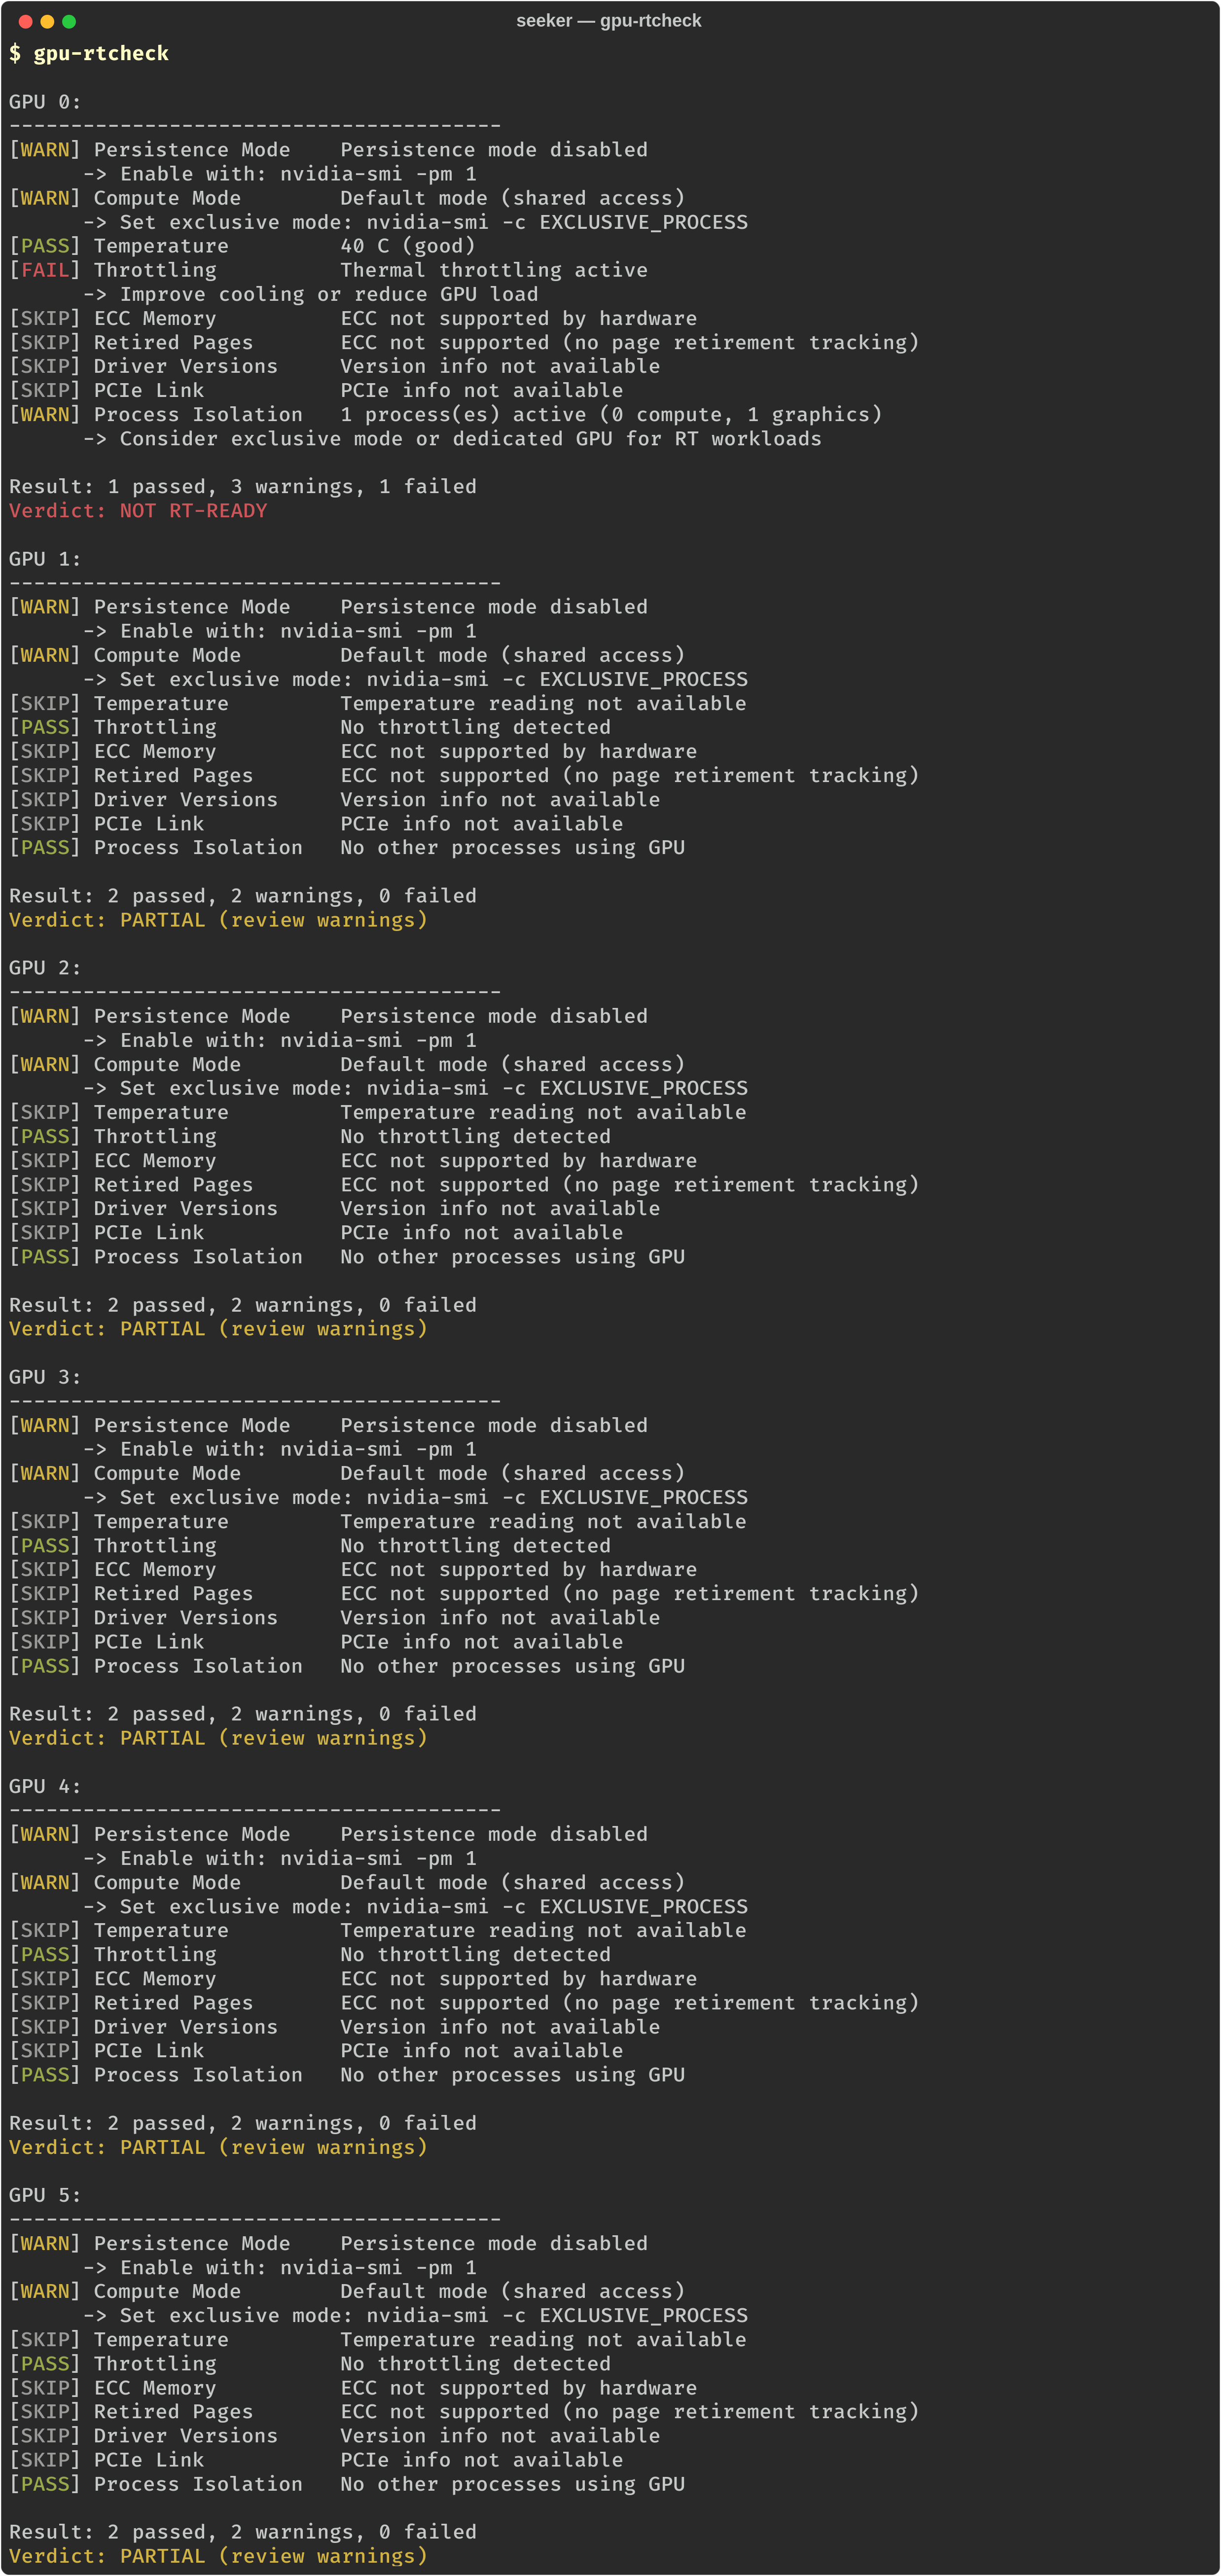Click 'Thermal throttling active' message
This screenshot has height=2576, width=1221.
493,270
